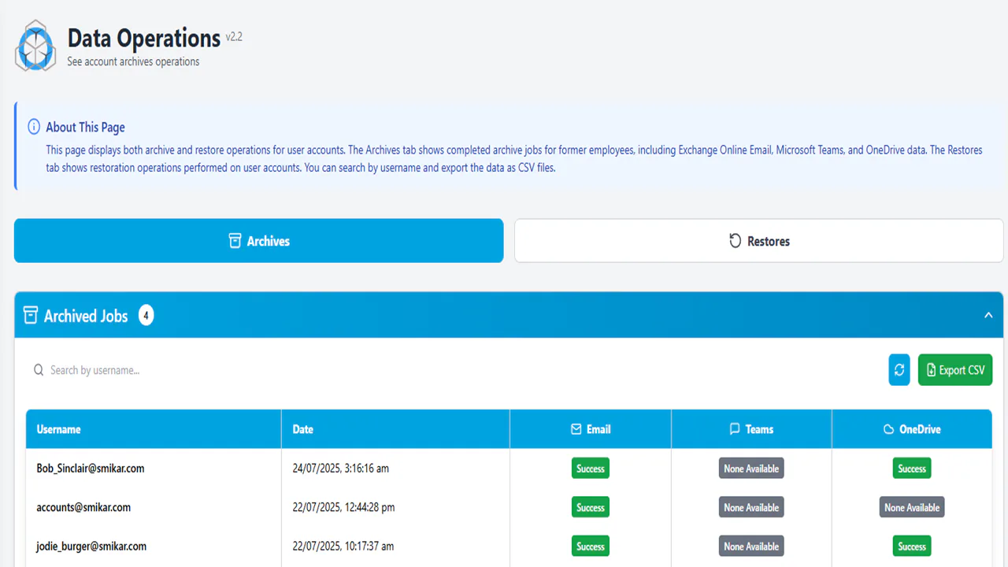Click OneDrive None Available badge for accounts@smikar.com row
Screen dimensions: 1008x567
[x=912, y=507]
